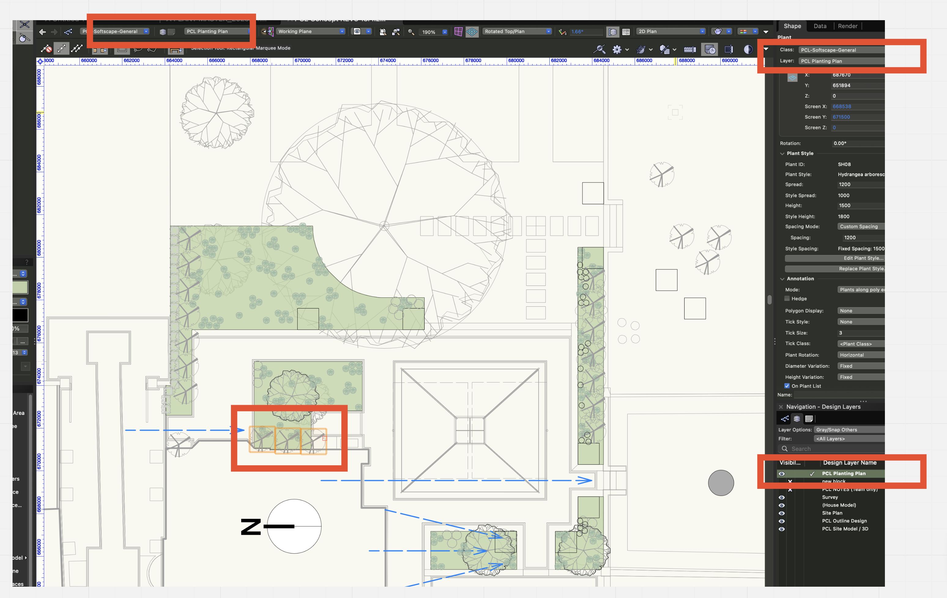The image size is (947, 598).
Task: Switch to the Data tab
Action: point(820,26)
